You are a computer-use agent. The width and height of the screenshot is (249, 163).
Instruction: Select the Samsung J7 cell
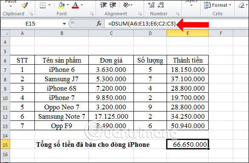tap(62, 79)
